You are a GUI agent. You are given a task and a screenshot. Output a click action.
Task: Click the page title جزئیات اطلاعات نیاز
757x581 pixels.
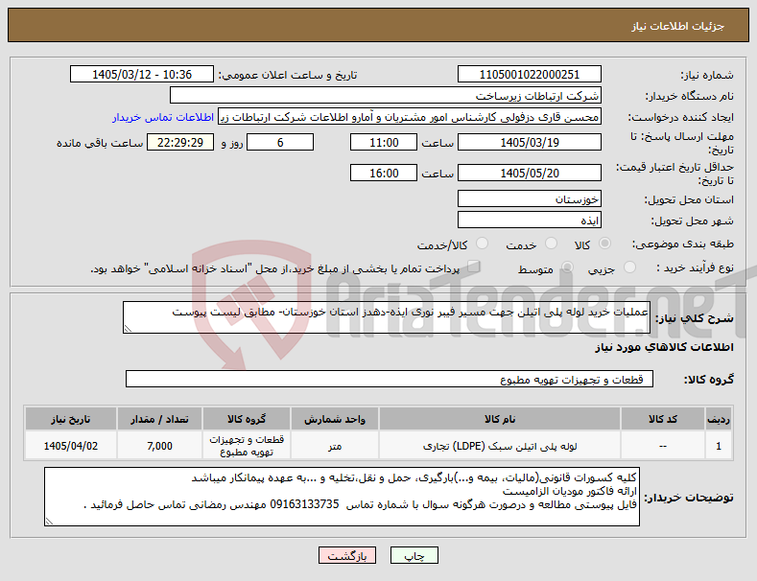click(677, 26)
